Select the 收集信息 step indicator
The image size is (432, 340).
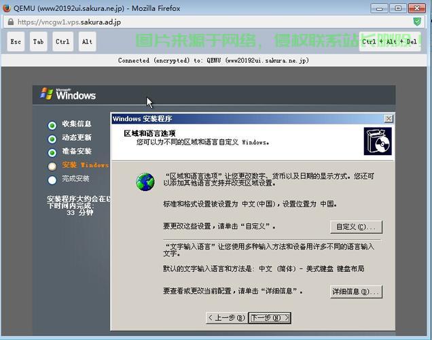click(x=52, y=124)
